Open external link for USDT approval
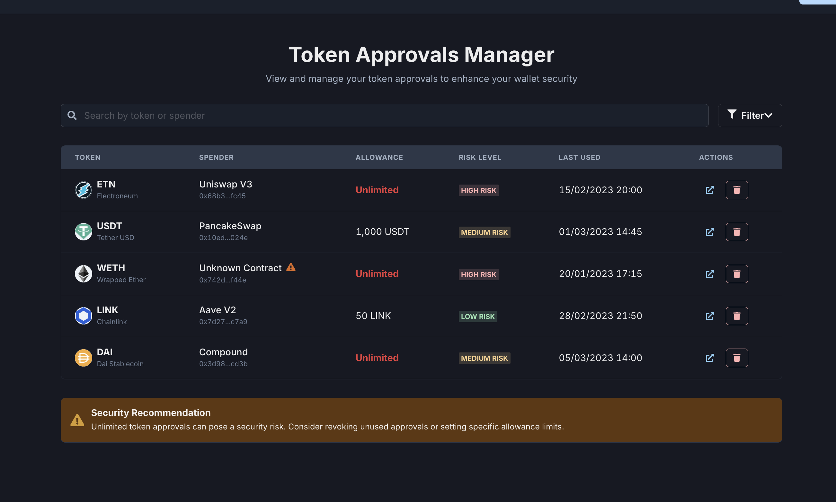The width and height of the screenshot is (836, 502). point(709,232)
